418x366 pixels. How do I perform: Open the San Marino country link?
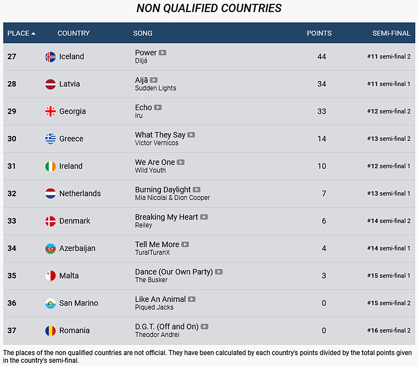coord(79,303)
